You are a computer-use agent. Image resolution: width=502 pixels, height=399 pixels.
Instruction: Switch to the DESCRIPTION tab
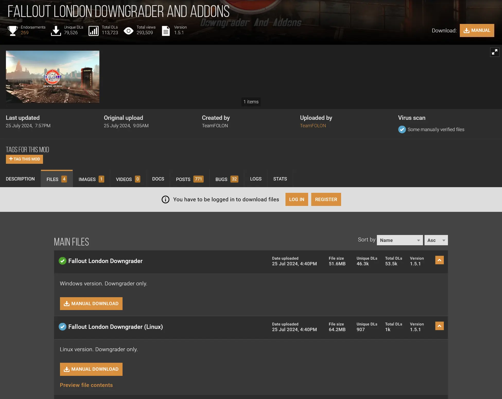20,179
